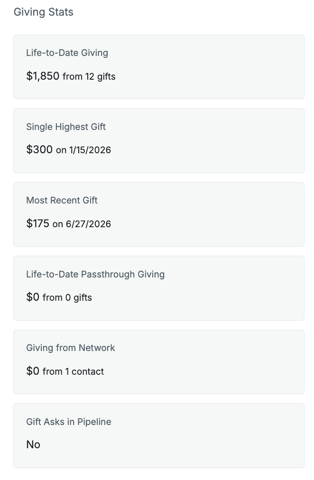Select the $0 network giving amount
Viewport: 314px width, 480px height.
pos(33,371)
